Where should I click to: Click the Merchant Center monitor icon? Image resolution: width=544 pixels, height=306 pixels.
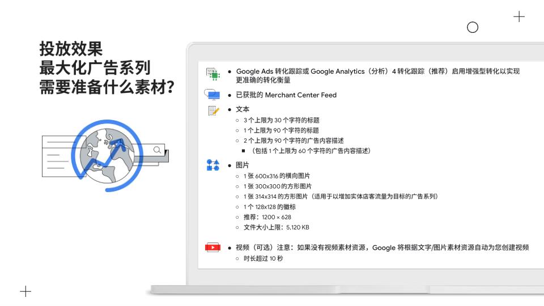coord(212,95)
